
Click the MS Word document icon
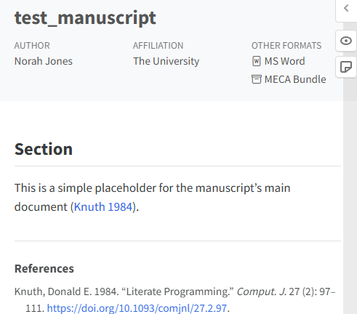coord(257,61)
